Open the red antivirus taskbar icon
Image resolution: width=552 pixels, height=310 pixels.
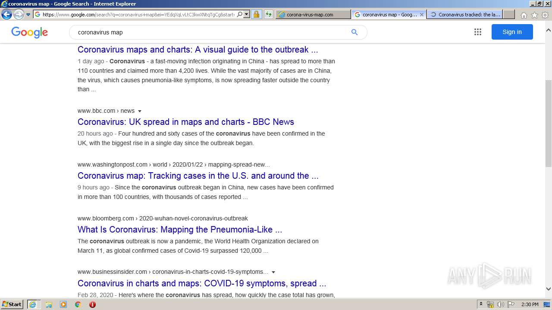click(92, 304)
